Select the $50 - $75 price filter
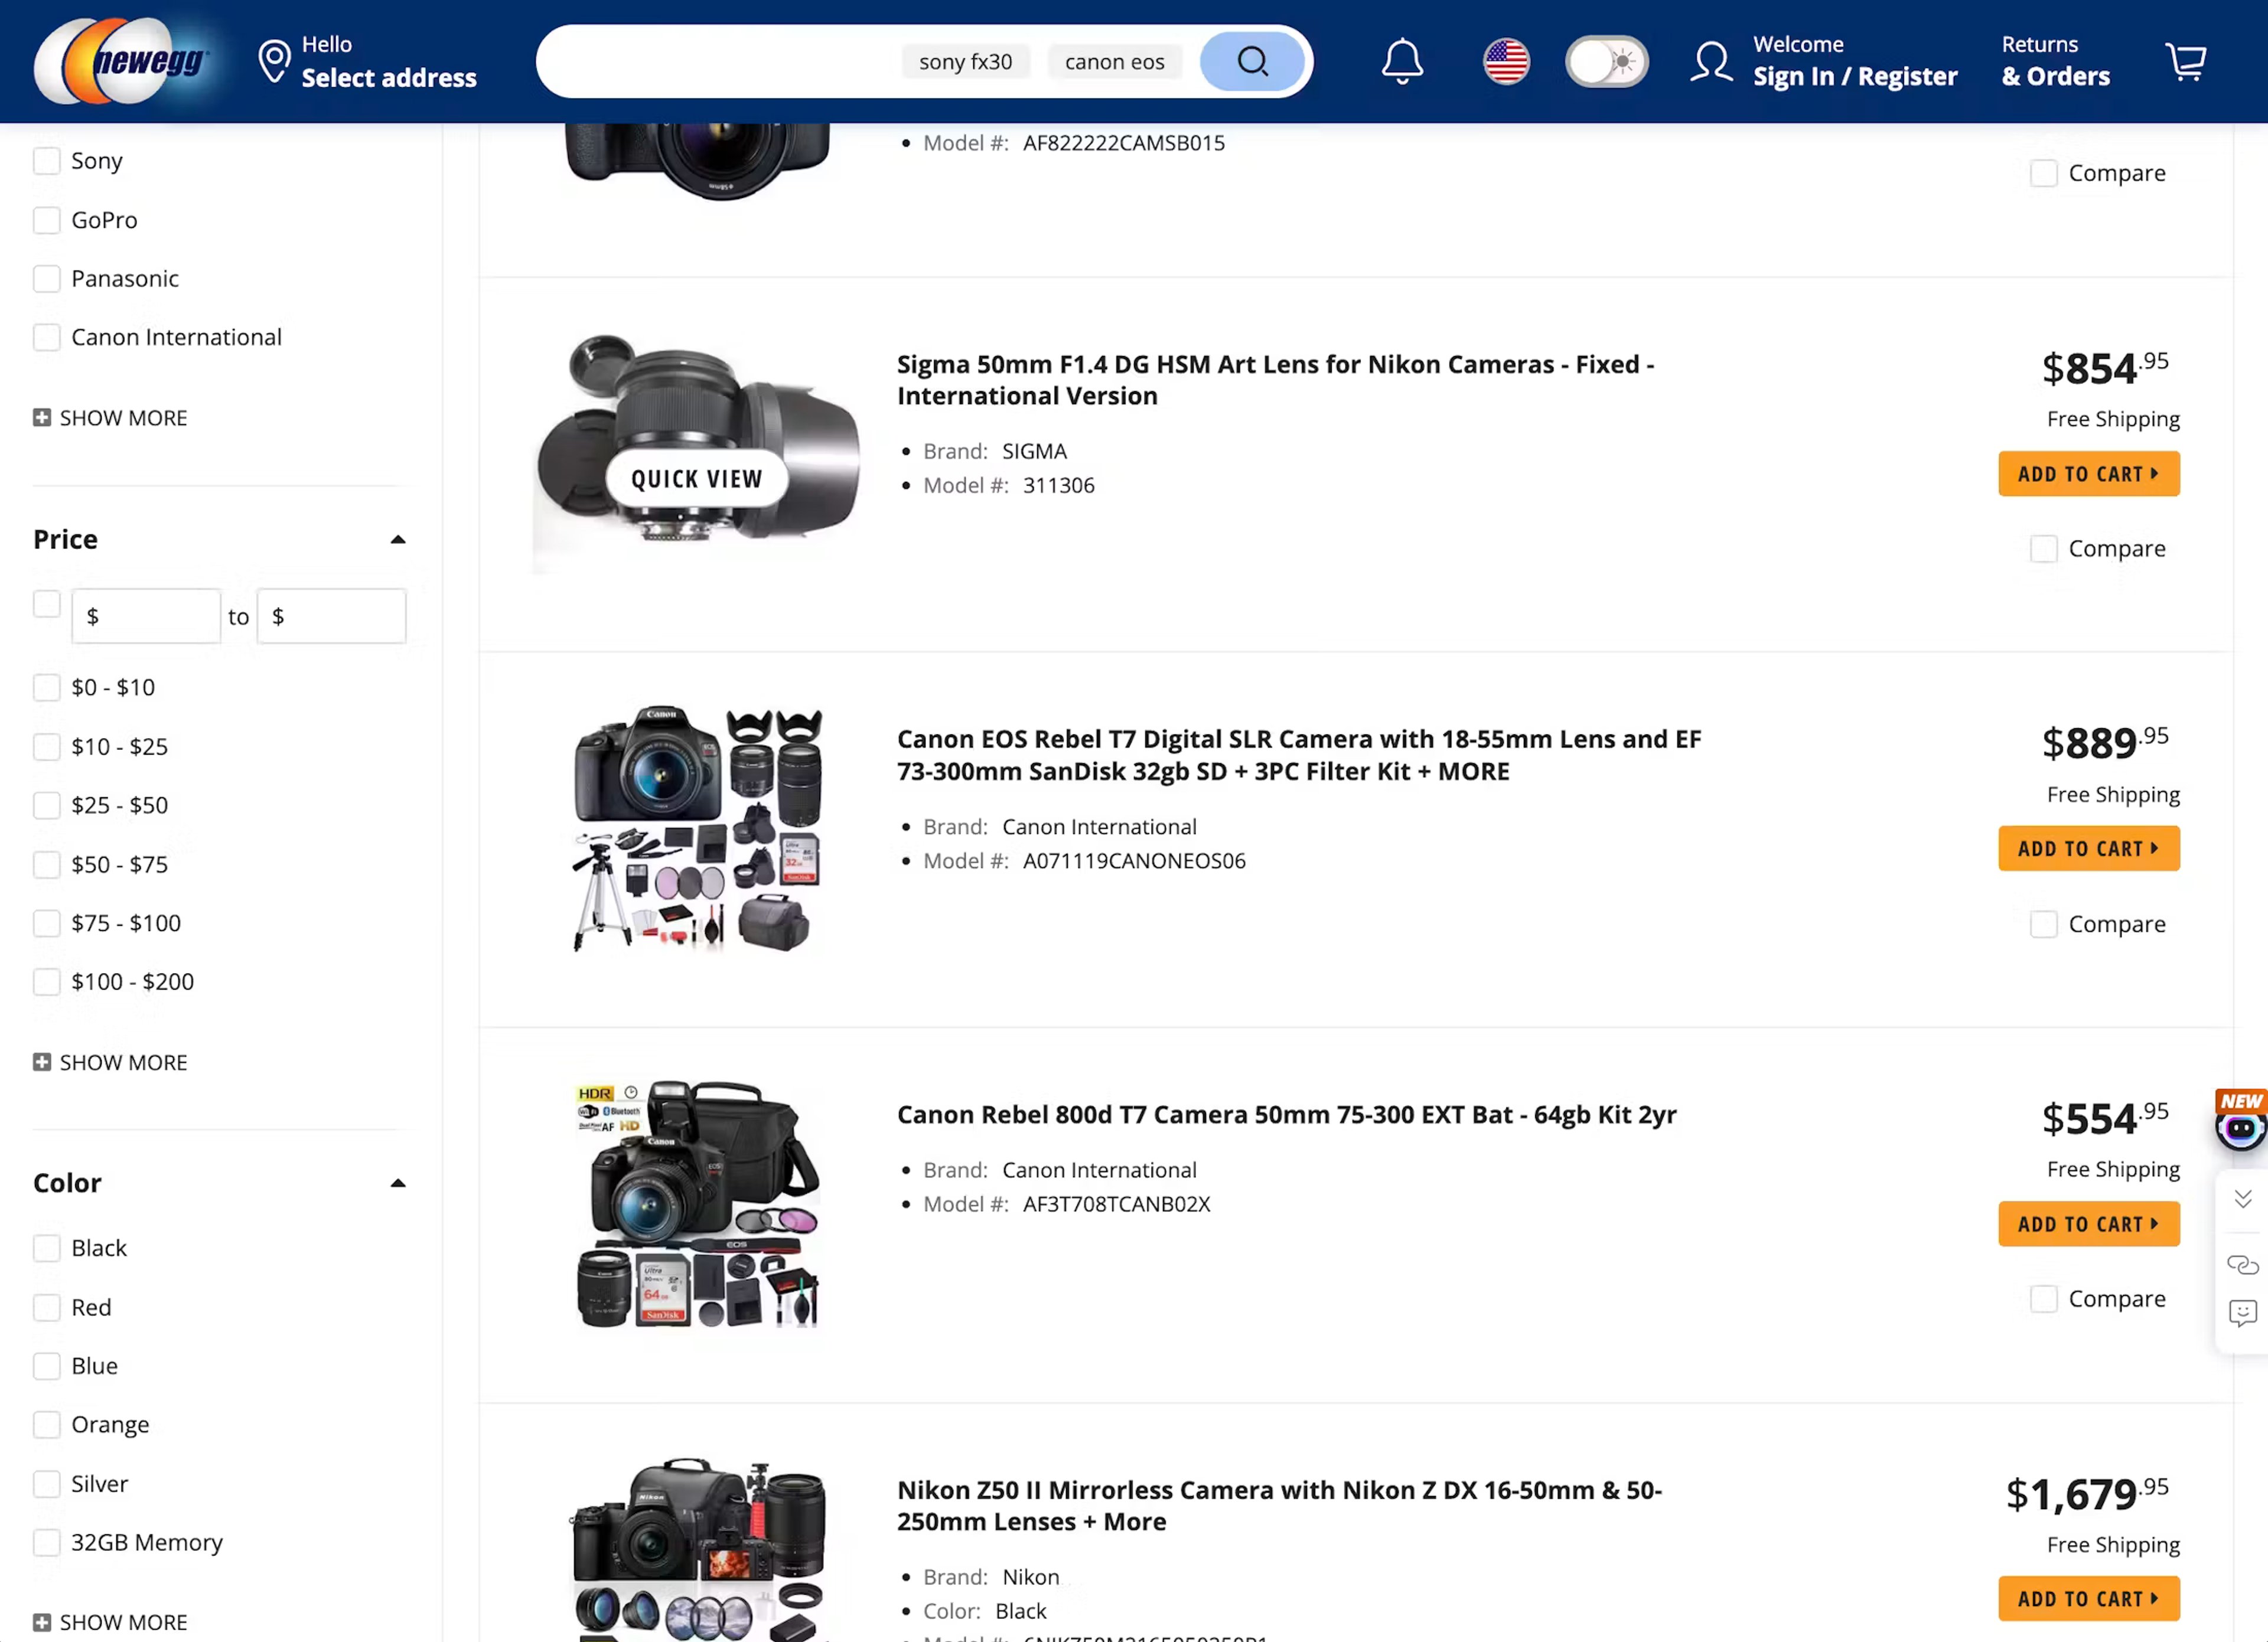Image resolution: width=2268 pixels, height=1642 pixels. coord(46,864)
